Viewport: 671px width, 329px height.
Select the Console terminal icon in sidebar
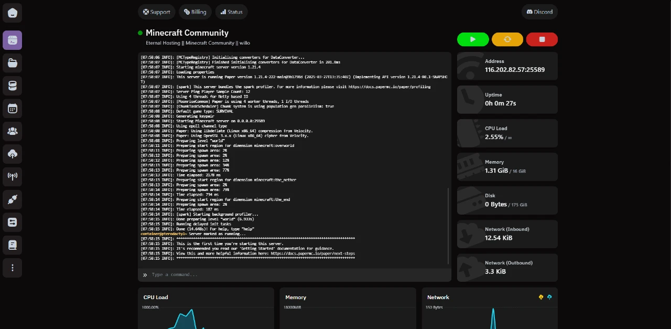click(13, 40)
